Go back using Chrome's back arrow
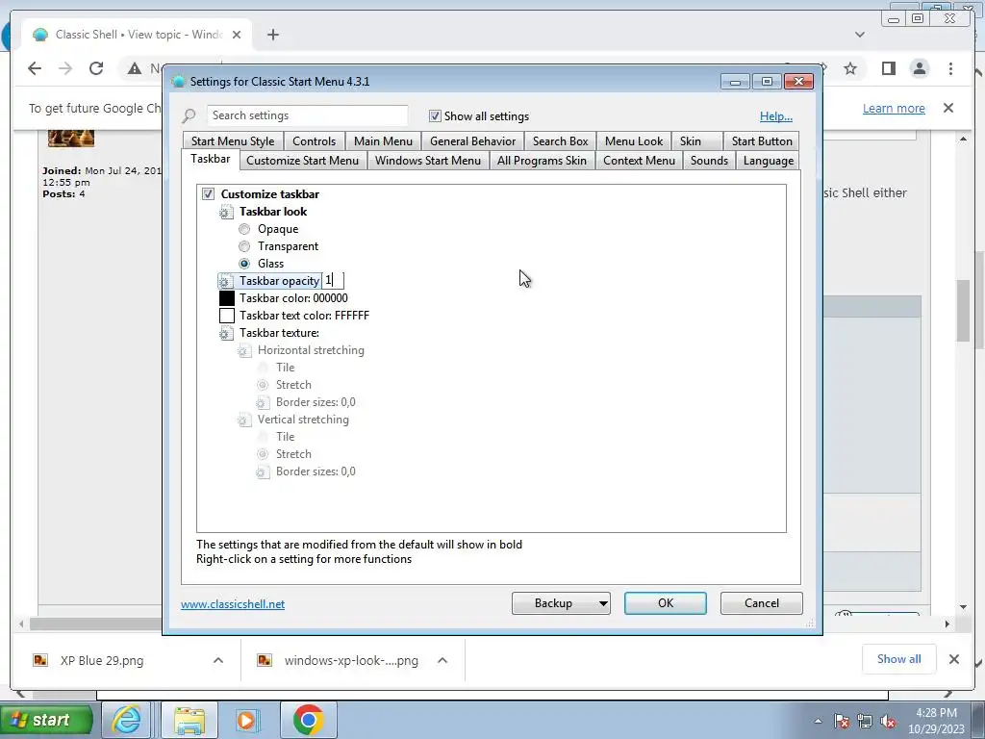985x739 pixels. tap(35, 68)
